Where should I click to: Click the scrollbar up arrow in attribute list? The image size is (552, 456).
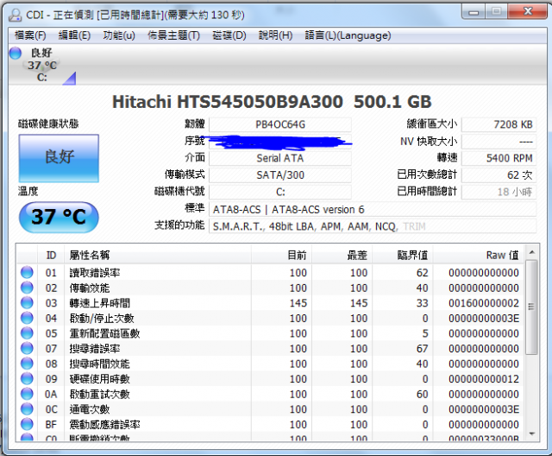click(x=532, y=252)
